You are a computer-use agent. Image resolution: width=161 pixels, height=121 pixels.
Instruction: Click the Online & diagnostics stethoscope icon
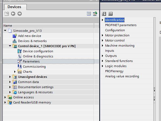tap(19, 56)
